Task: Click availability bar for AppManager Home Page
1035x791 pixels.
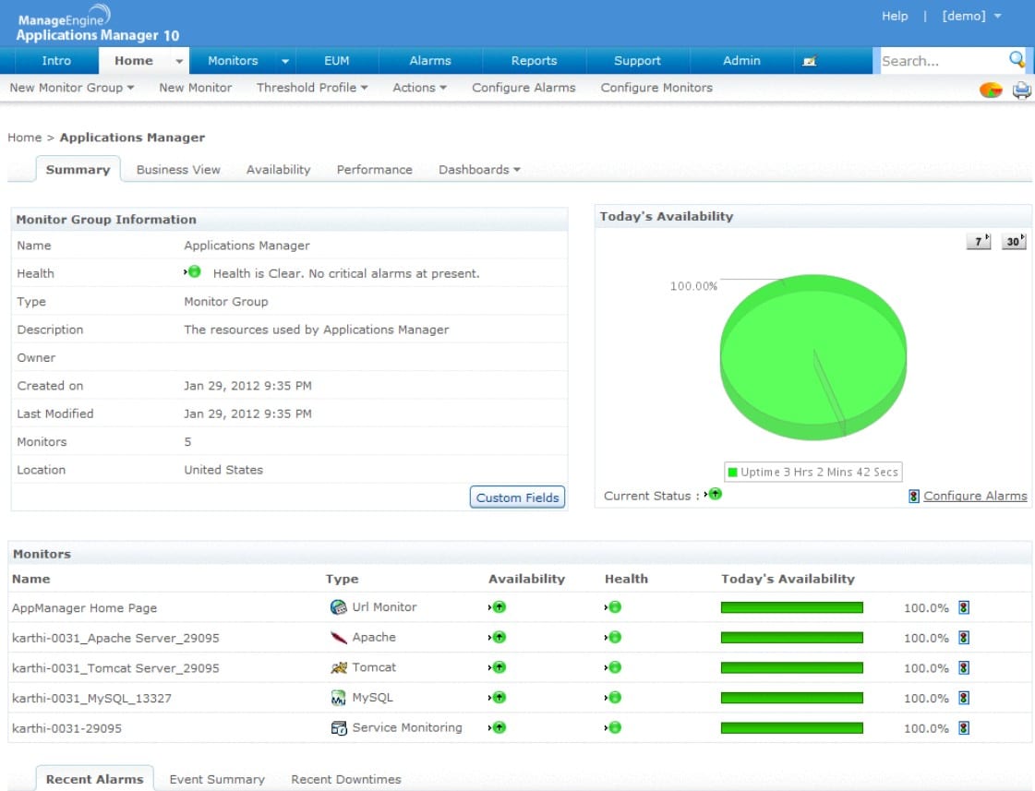Action: click(791, 607)
